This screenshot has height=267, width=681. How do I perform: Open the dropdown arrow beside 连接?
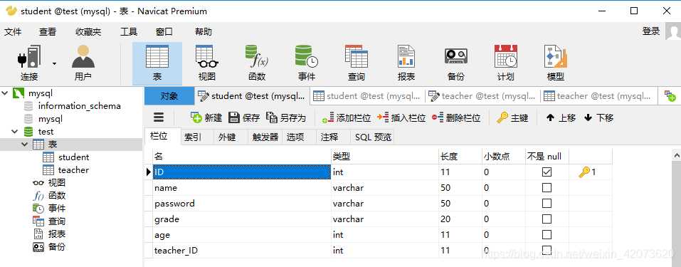tap(54, 63)
